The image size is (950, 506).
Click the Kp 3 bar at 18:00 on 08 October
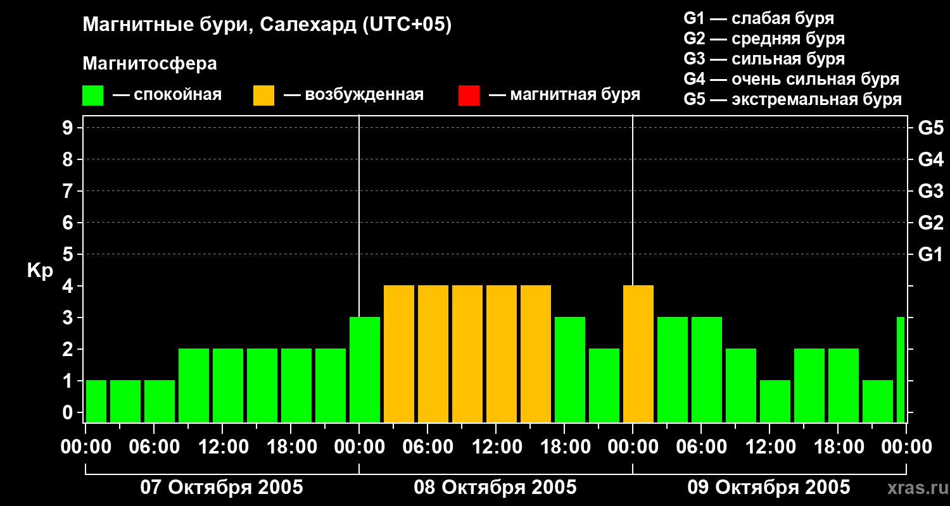pyautogui.click(x=570, y=370)
